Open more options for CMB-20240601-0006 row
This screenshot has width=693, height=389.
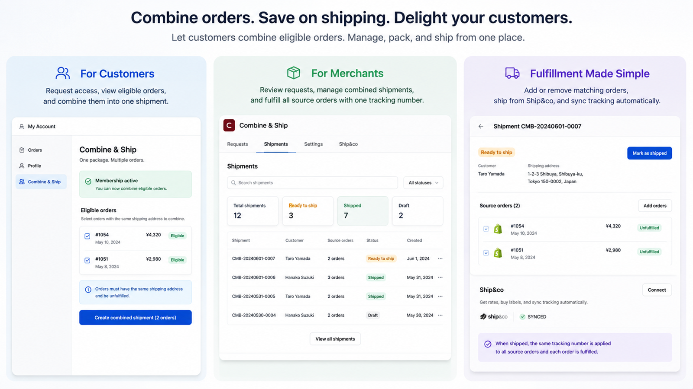[x=440, y=277]
